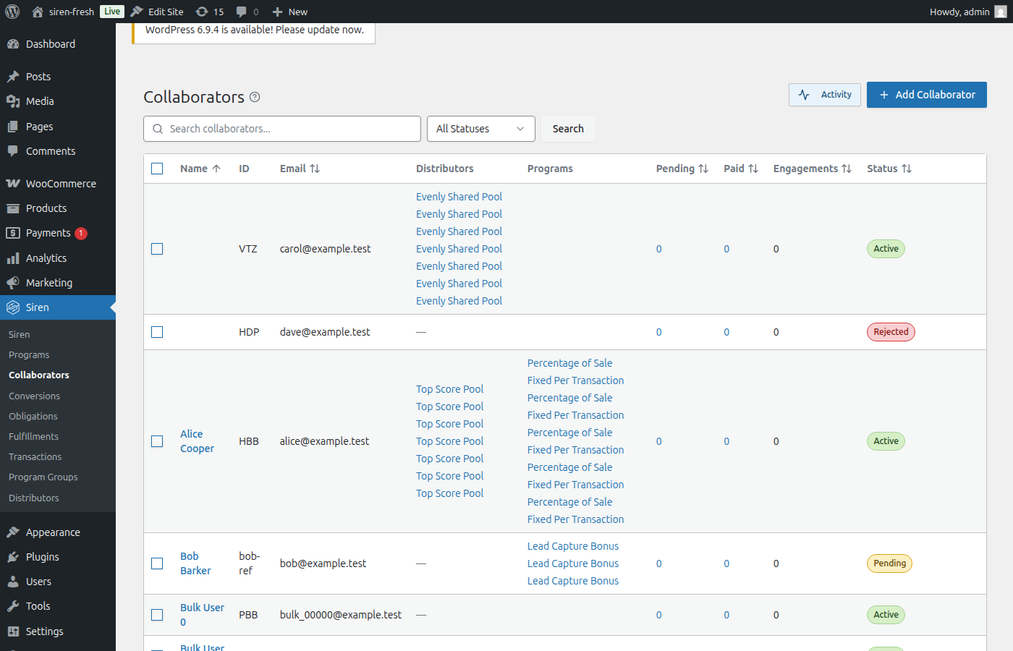
Task: Toggle the select-all checkbox in table header
Action: 157,169
